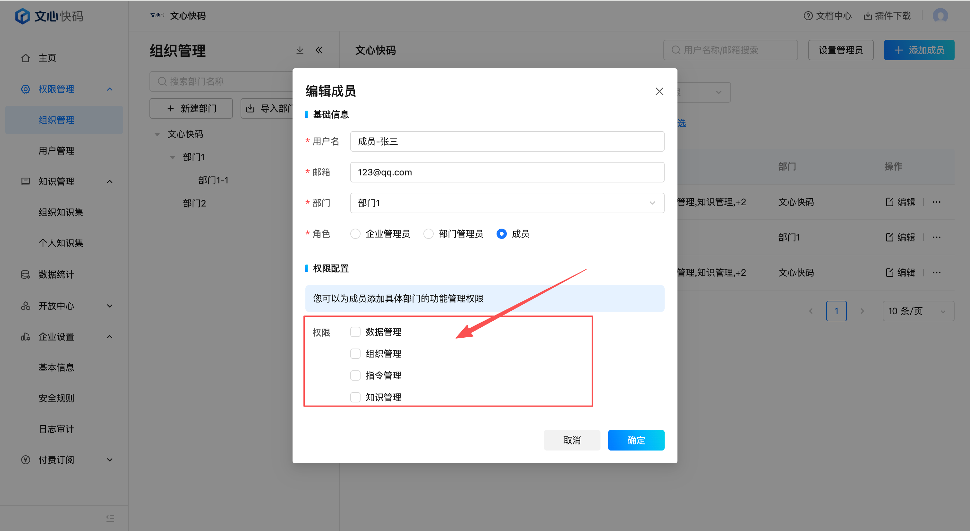Image resolution: width=970 pixels, height=531 pixels.
Task: Select the 企业管理员 role radio button
Action: coord(355,234)
